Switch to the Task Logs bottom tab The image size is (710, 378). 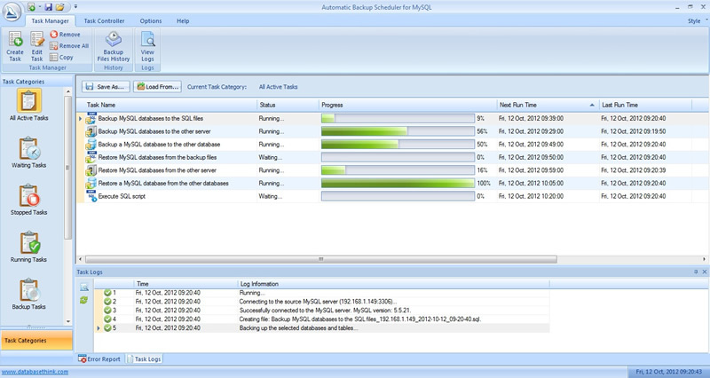click(x=144, y=359)
